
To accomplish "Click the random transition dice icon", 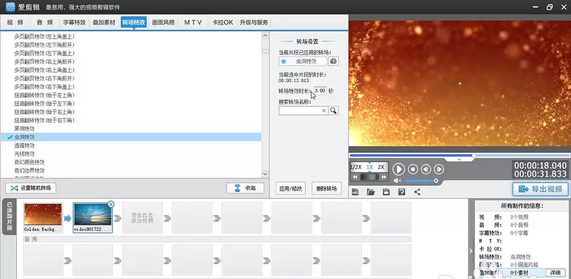I will [333, 61].
